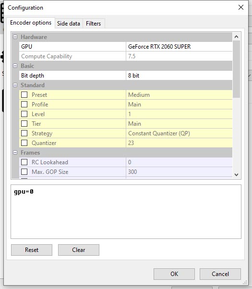
Task: Select the Encoder options tab
Action: [x=31, y=23]
